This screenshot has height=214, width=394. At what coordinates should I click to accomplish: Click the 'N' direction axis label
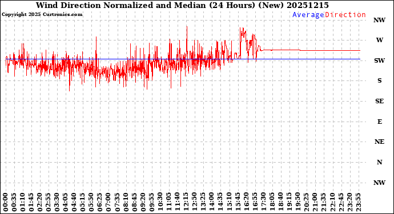tap(379, 162)
